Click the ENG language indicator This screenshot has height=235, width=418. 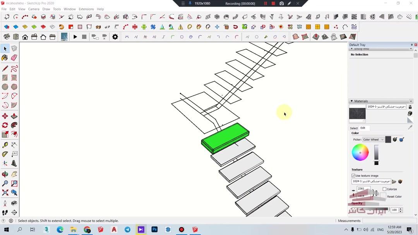click(380, 230)
